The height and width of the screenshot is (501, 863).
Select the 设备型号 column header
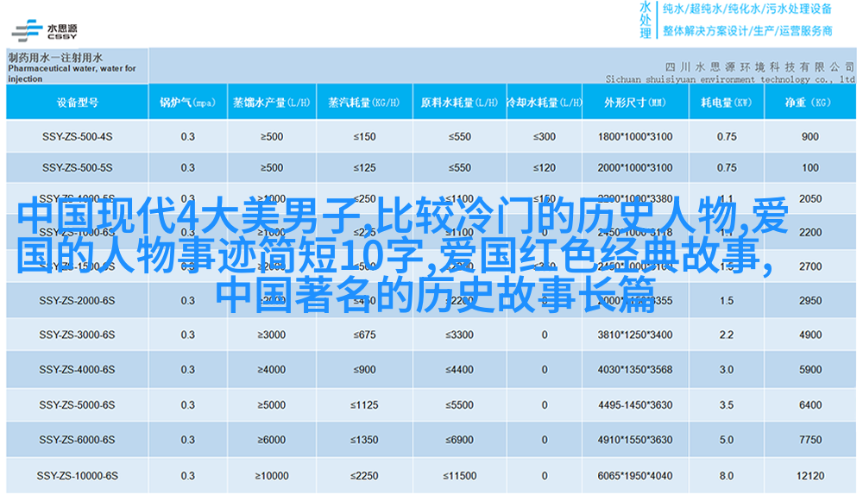[x=77, y=103]
